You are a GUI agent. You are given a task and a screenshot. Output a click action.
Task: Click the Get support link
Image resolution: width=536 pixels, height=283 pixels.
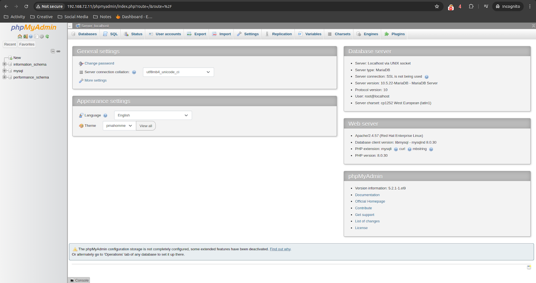point(364,215)
